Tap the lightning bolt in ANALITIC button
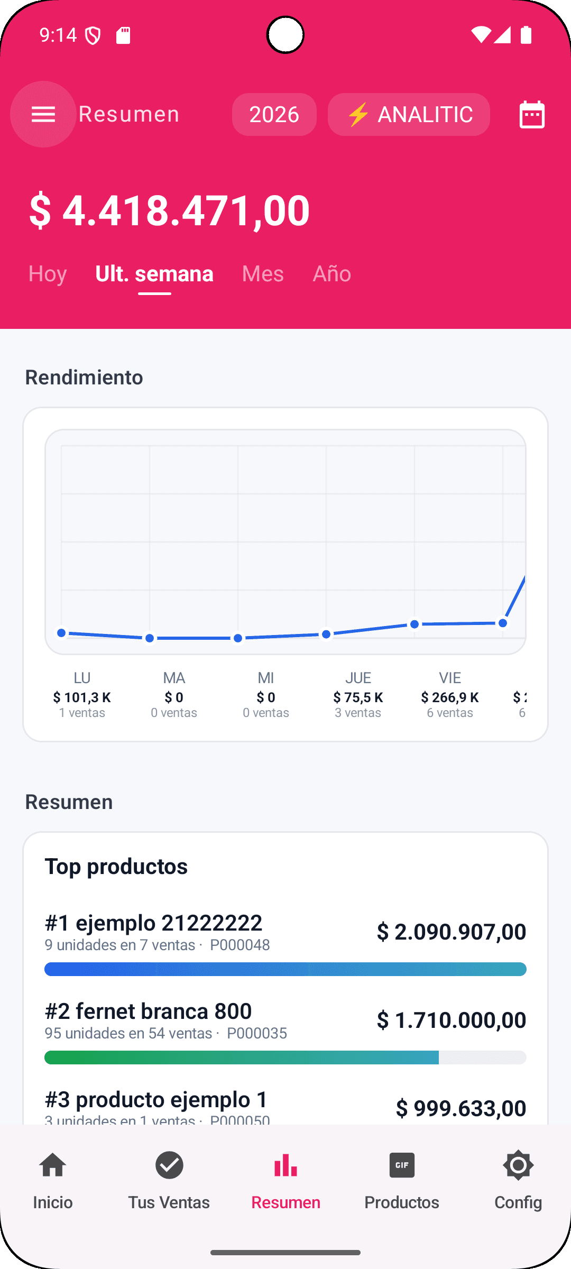 pos(358,114)
